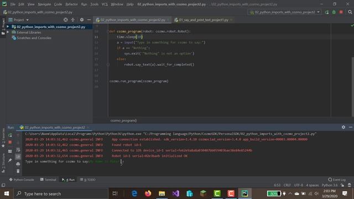Toggle read-only lock in status bar
This screenshot has height=199, width=354.
342,185
